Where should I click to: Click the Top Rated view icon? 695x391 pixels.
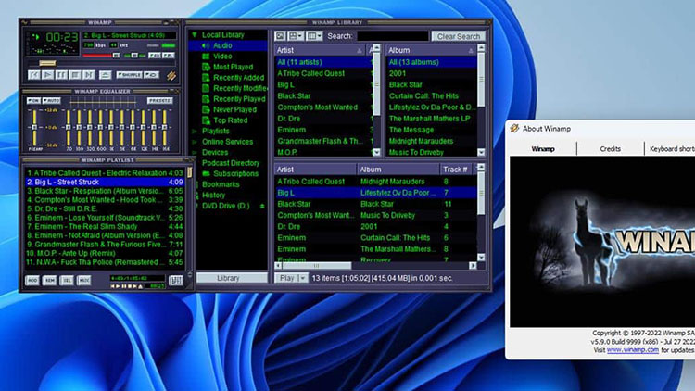click(x=206, y=120)
